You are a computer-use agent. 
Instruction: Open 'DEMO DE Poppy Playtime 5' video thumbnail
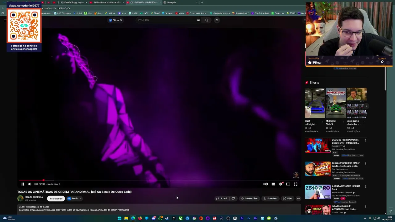click(x=318, y=146)
